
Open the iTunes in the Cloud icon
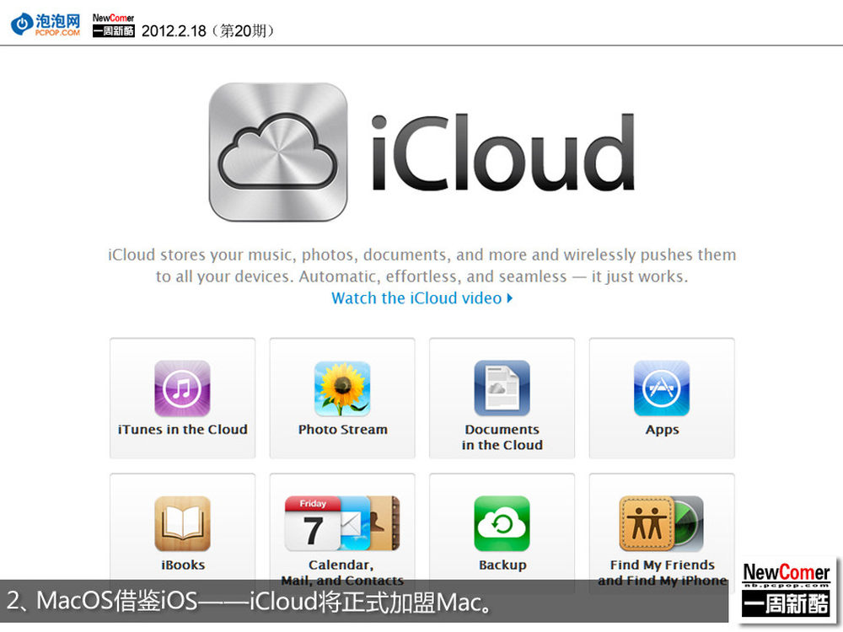[x=182, y=388]
